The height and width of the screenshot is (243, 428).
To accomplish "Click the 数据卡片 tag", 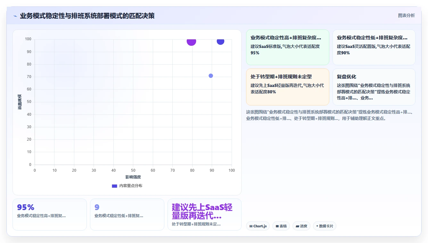I will click(325, 226).
